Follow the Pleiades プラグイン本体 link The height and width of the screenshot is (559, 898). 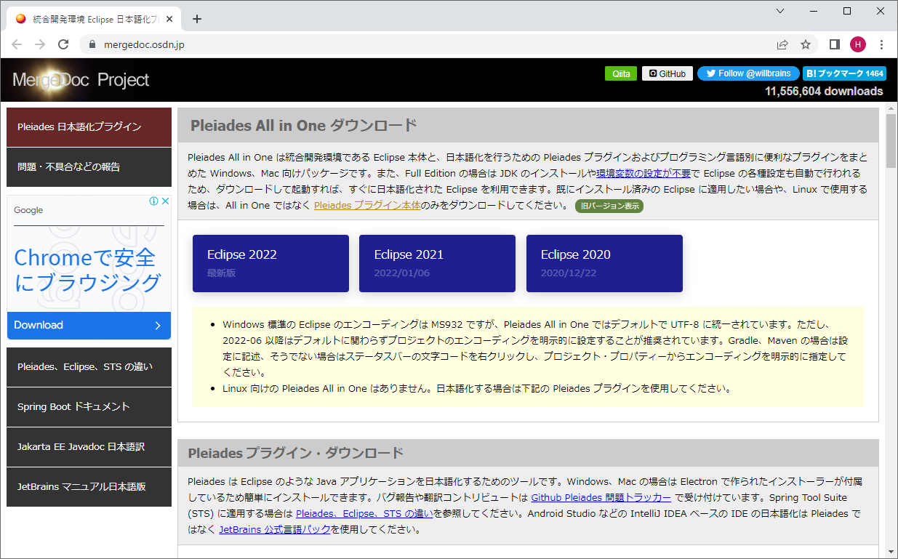[367, 205]
